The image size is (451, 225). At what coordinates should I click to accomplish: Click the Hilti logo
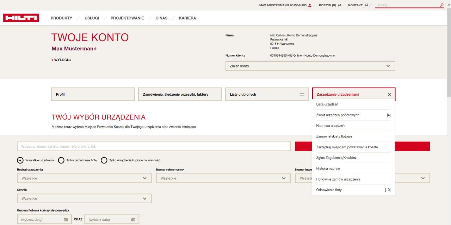coord(21,18)
